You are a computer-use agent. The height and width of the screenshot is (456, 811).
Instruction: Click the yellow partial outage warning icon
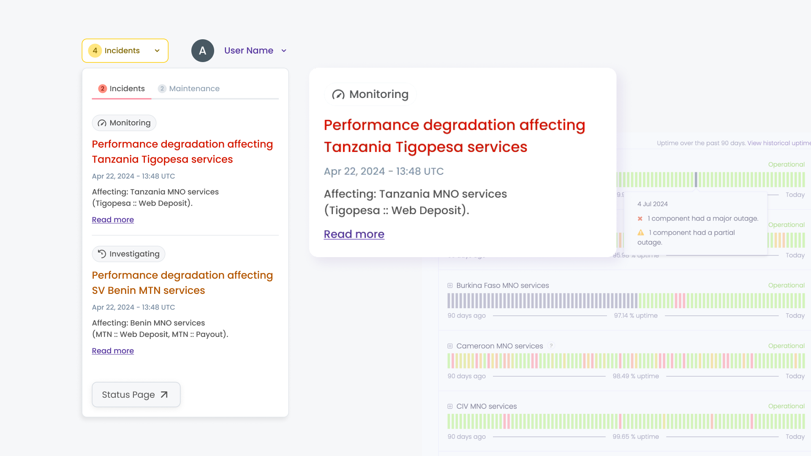pyautogui.click(x=641, y=233)
